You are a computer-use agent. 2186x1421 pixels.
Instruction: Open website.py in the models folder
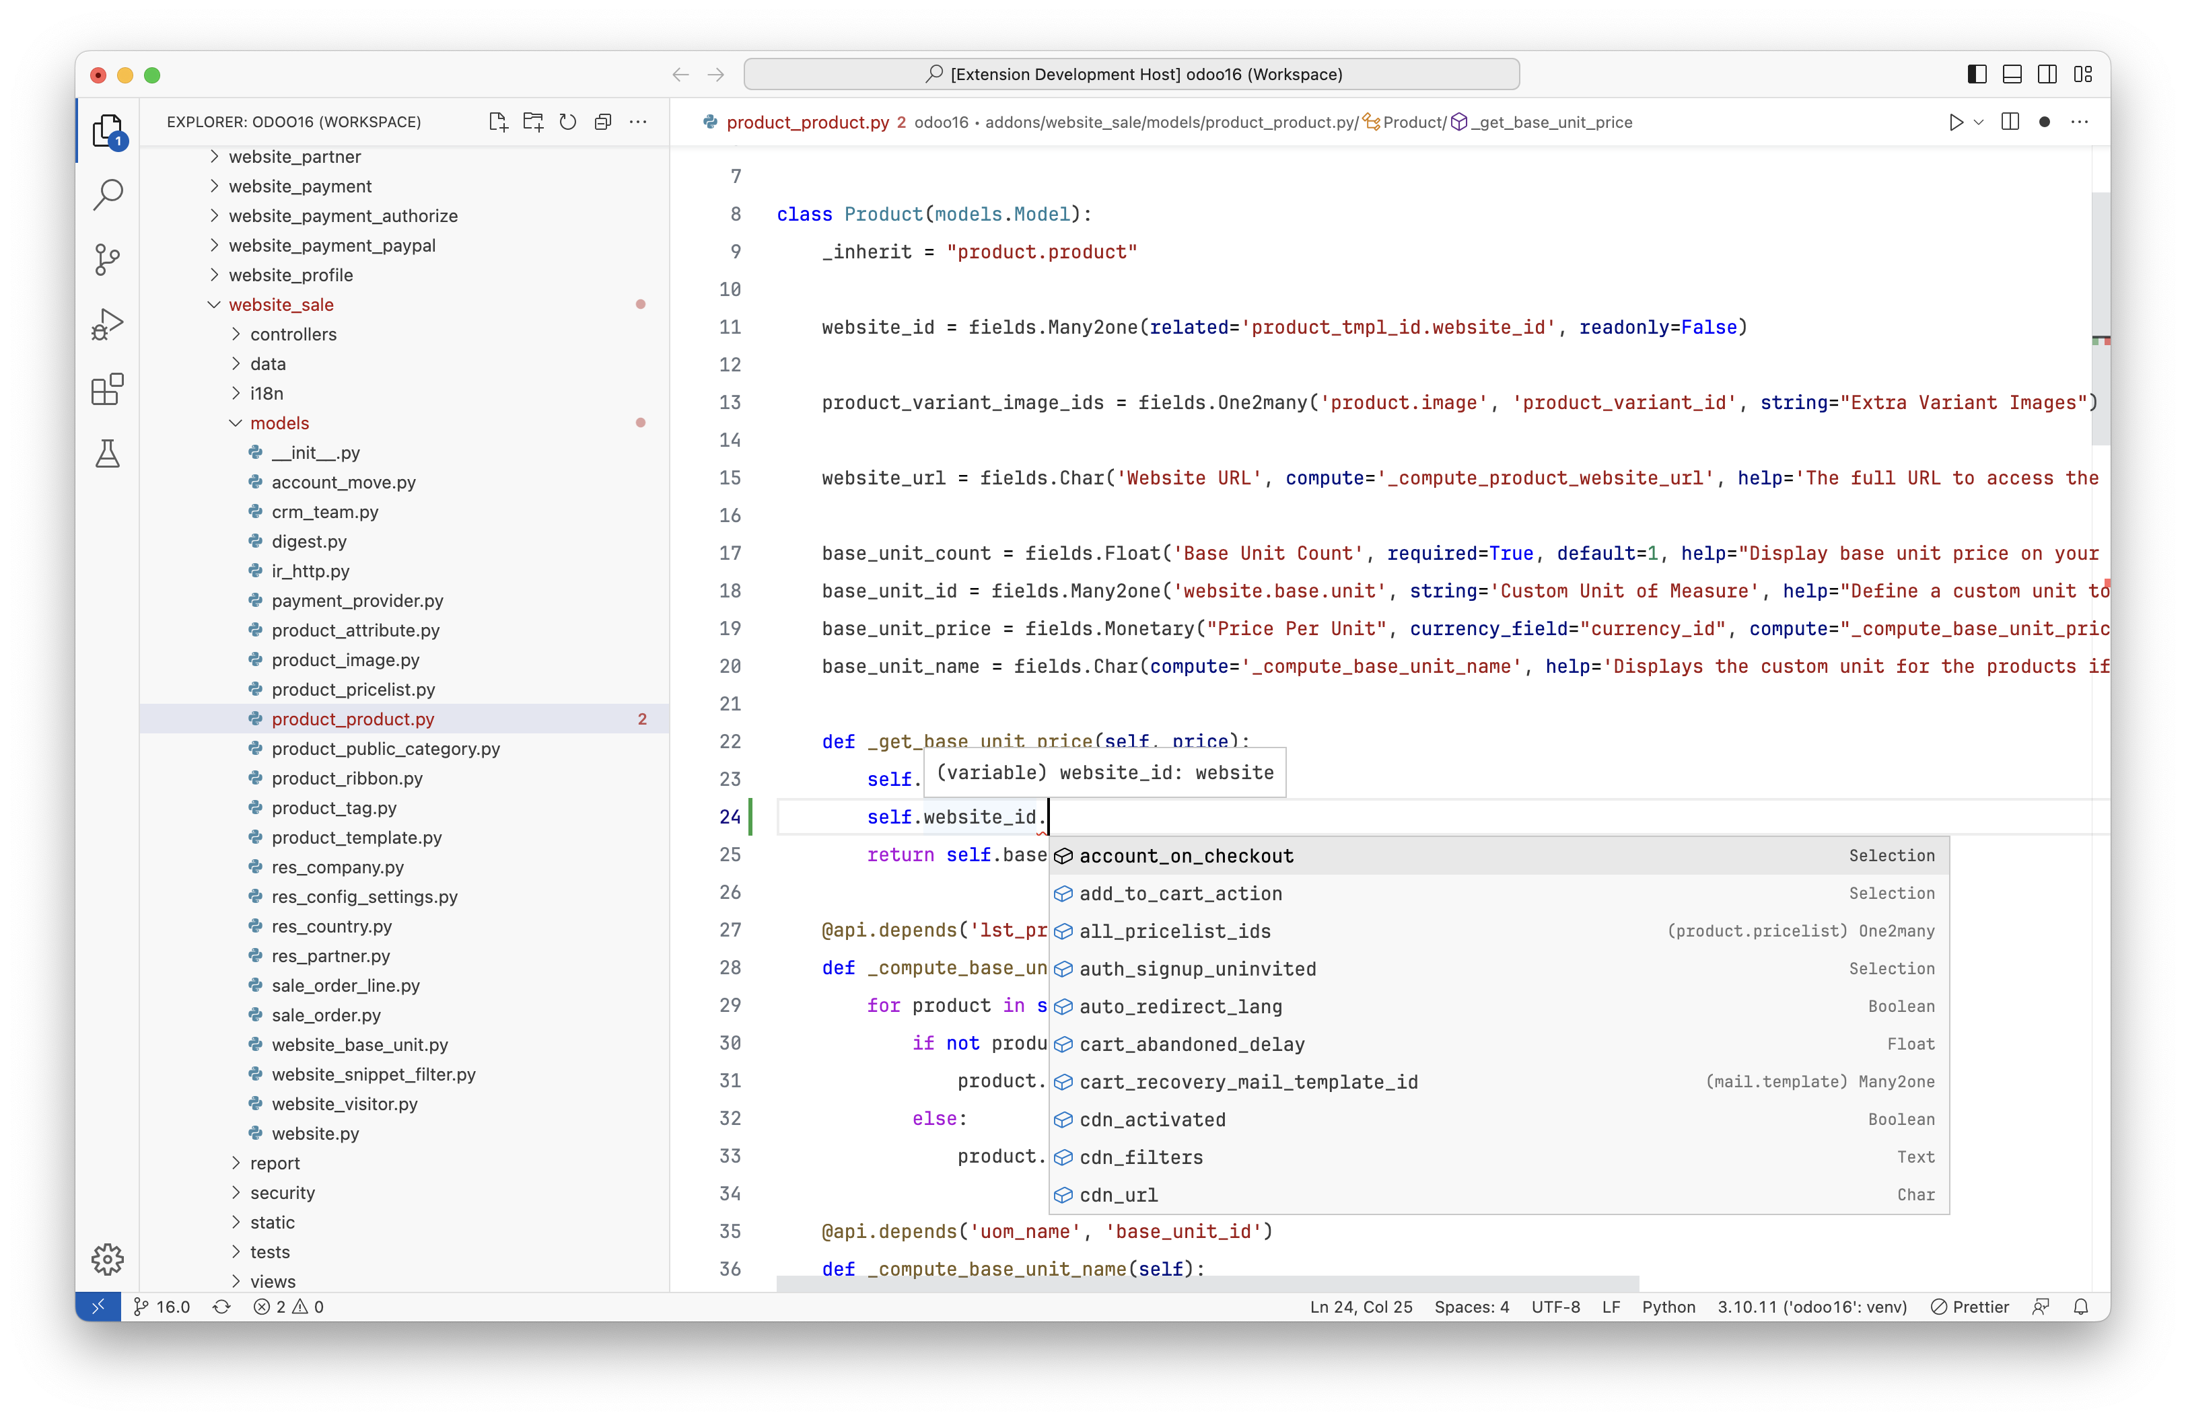[x=315, y=1134]
